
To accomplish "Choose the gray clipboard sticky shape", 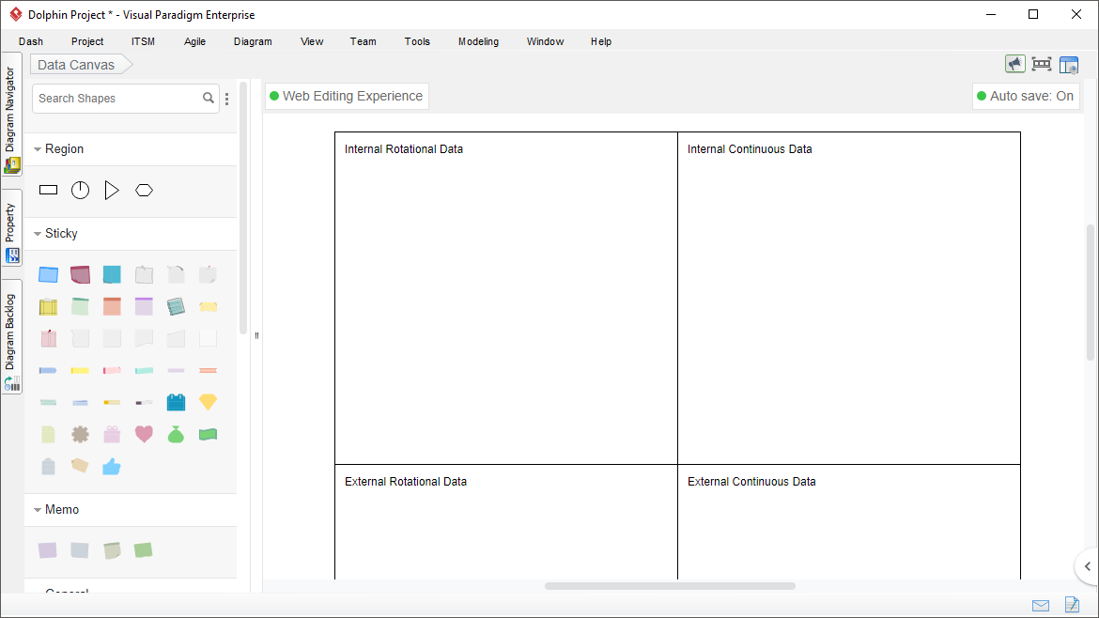I will click(48, 466).
